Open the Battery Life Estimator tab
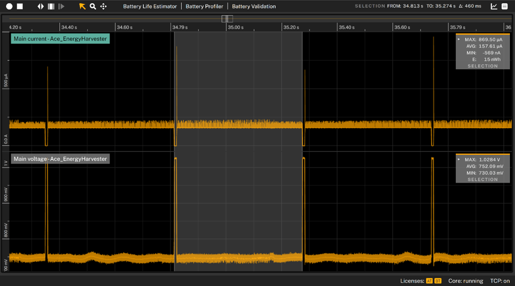This screenshot has height=286, width=515. click(150, 6)
